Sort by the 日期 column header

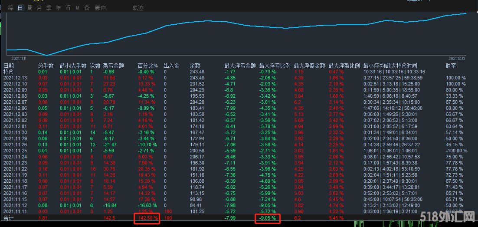pyautogui.click(x=9, y=66)
